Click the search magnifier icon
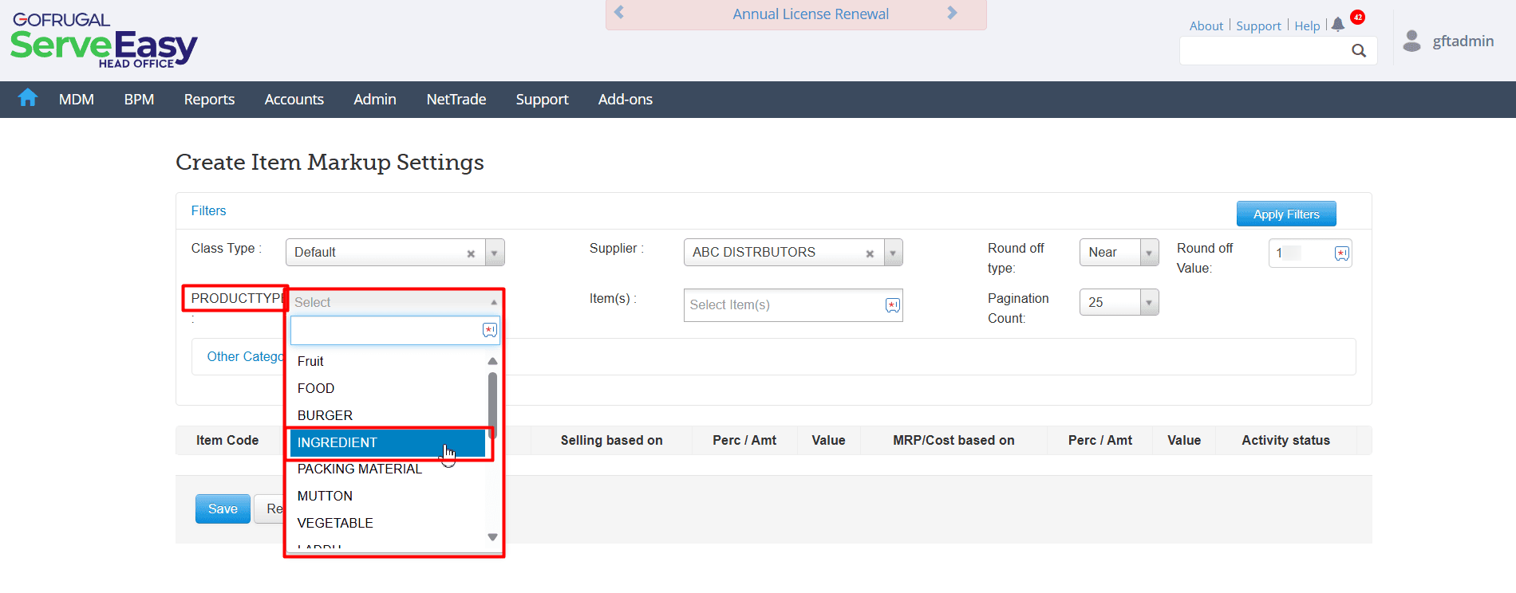Screen dimensions: 1516x593 [1359, 51]
